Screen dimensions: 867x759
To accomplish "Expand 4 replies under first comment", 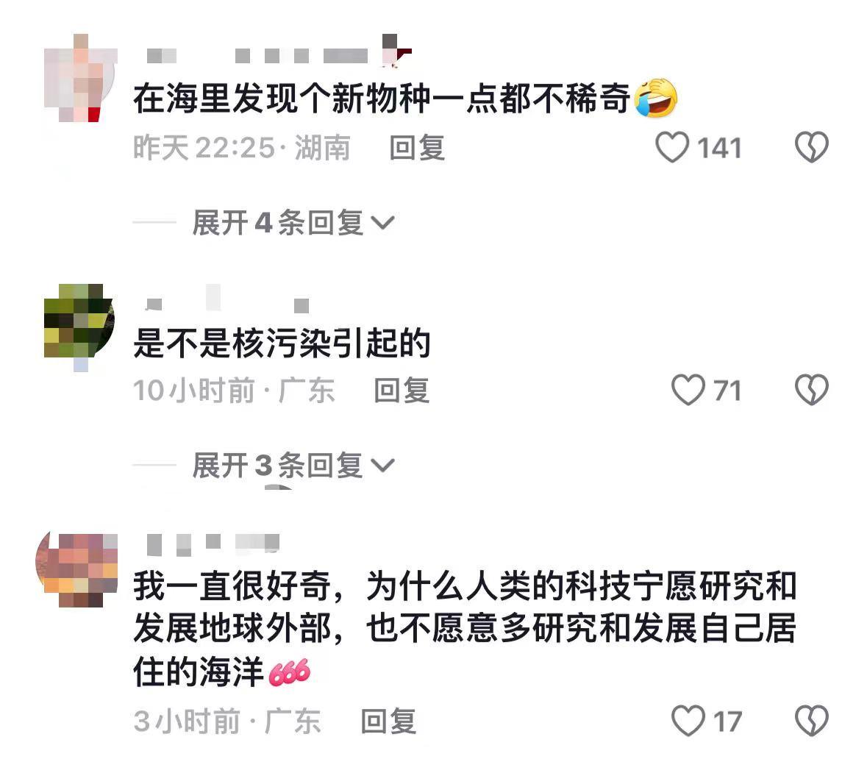I will click(293, 222).
